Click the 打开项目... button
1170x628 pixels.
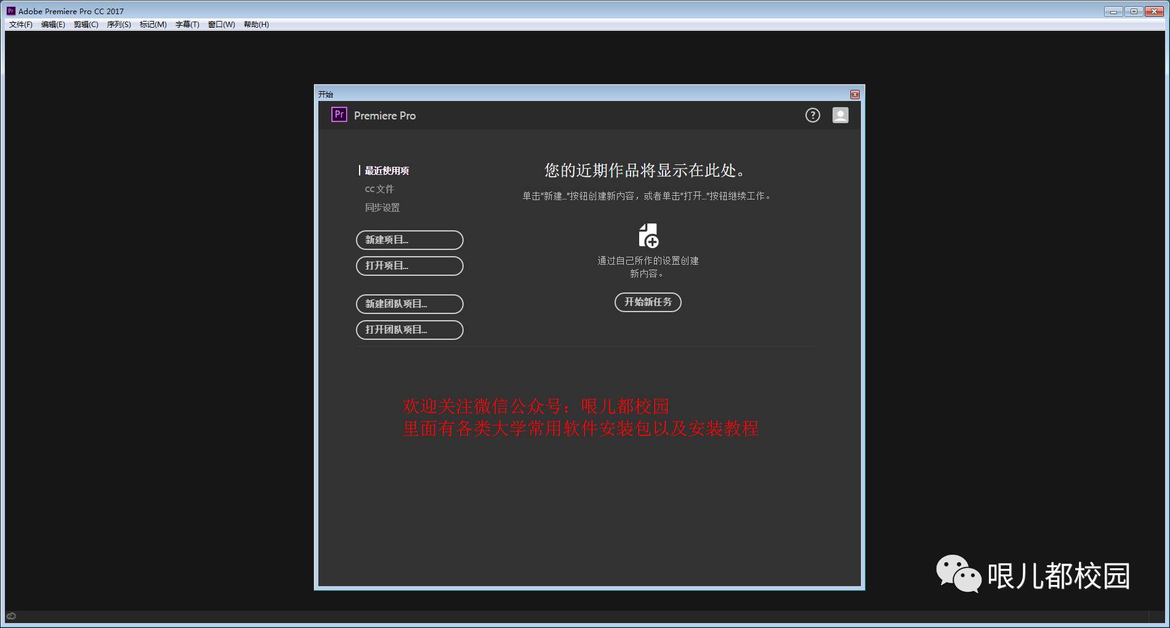point(409,266)
